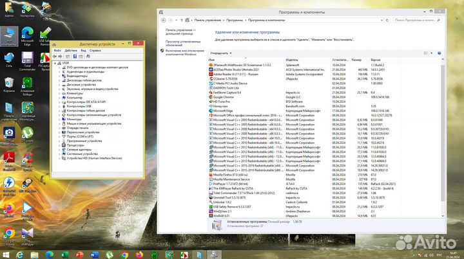Image resolution: width=464 pixels, height=259 pixels.
Task: Expand the Сетевые адаптеры node
Action: [x=60, y=149]
